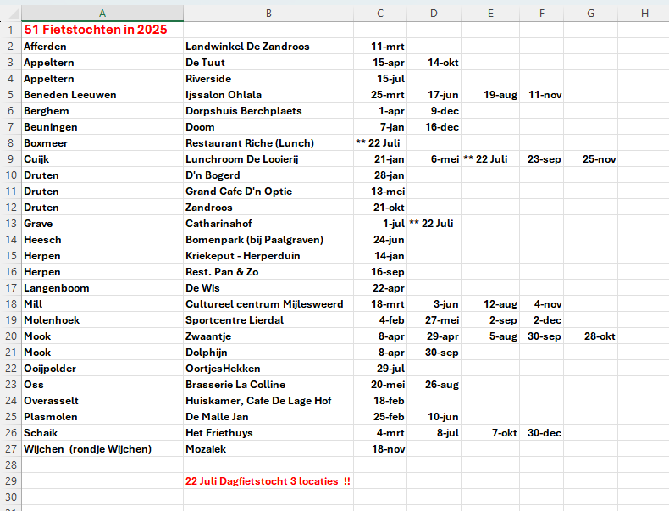Screen dimensions: 669x511
Task: Click cell '21-okt'
Action: pyautogui.click(x=380, y=208)
